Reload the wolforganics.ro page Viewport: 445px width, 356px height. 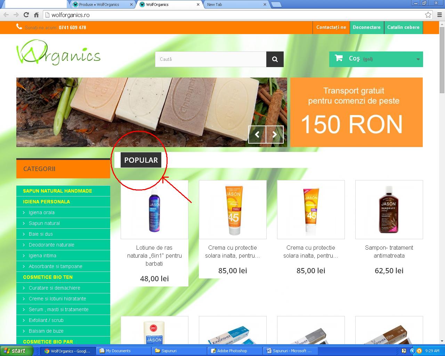point(26,15)
